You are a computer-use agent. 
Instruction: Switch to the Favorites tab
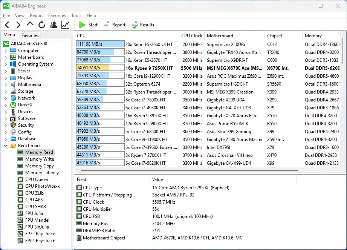(30, 35)
